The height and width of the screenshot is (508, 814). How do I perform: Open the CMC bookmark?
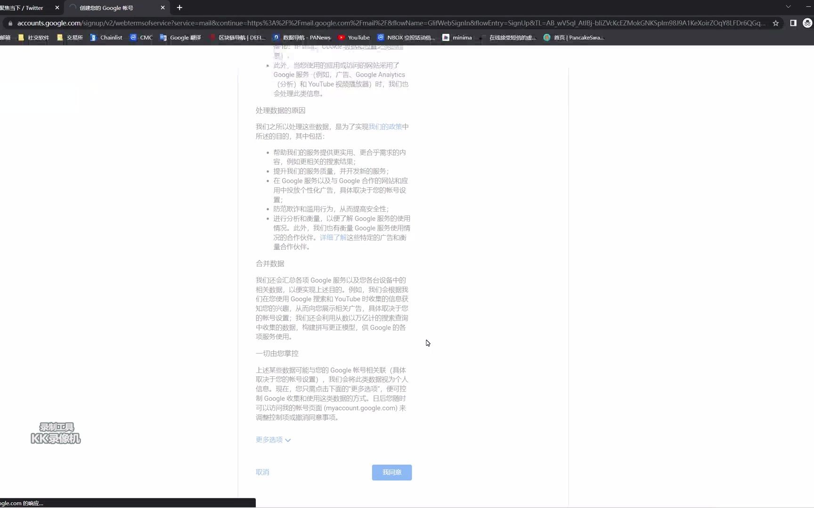(x=141, y=38)
